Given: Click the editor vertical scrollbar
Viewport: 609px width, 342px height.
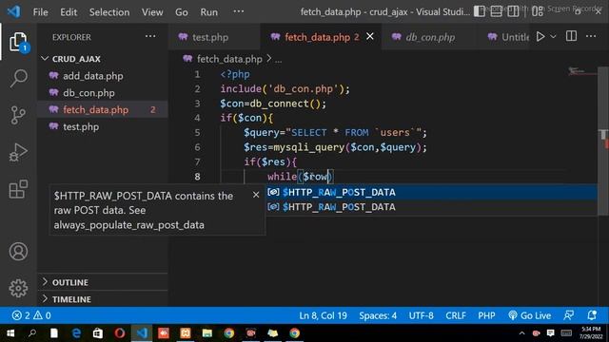Looking at the screenshot, I should pyautogui.click(x=603, y=141).
